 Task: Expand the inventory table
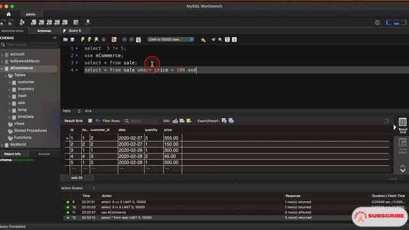[10, 89]
